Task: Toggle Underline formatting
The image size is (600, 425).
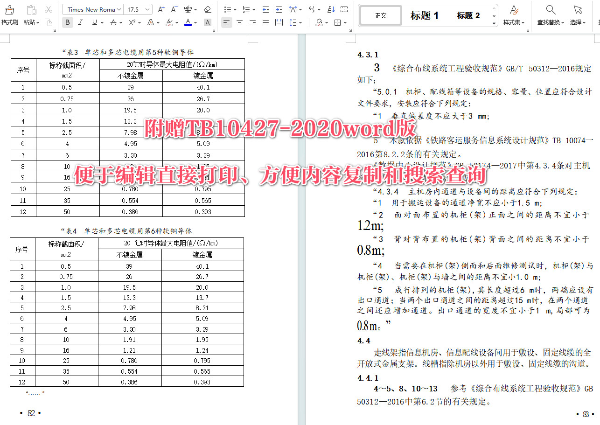Action: point(95,22)
